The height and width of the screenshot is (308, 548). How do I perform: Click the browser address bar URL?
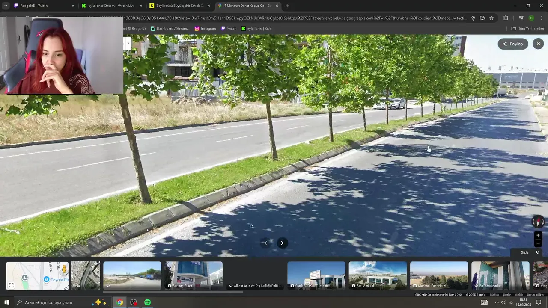point(295,18)
